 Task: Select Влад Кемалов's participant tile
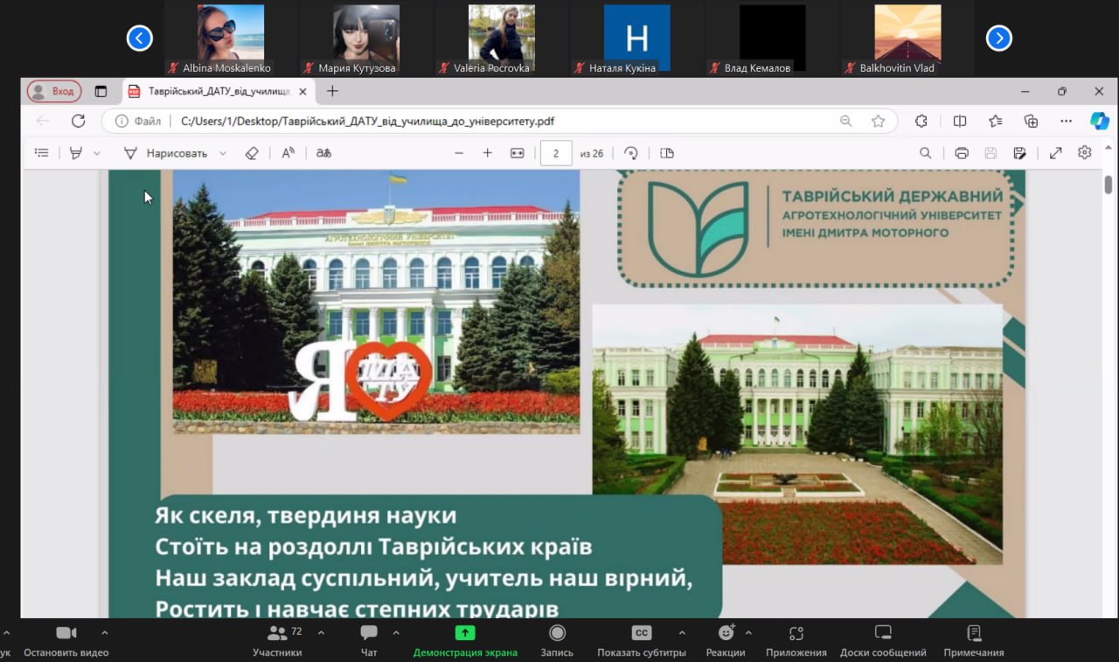pos(773,38)
